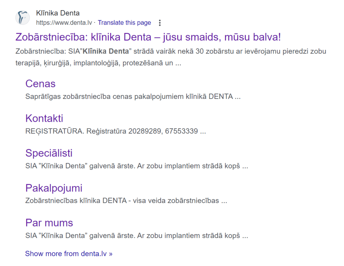Open the Pakalpojumi sitelink
344x266 pixels.
point(54,188)
